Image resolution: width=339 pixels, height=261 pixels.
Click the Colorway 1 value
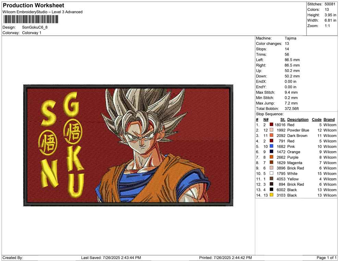coord(32,33)
